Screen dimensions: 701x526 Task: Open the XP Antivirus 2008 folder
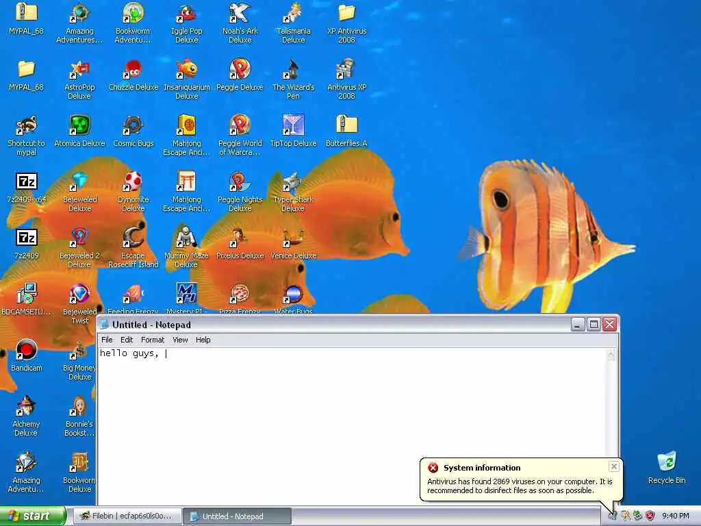click(x=346, y=23)
